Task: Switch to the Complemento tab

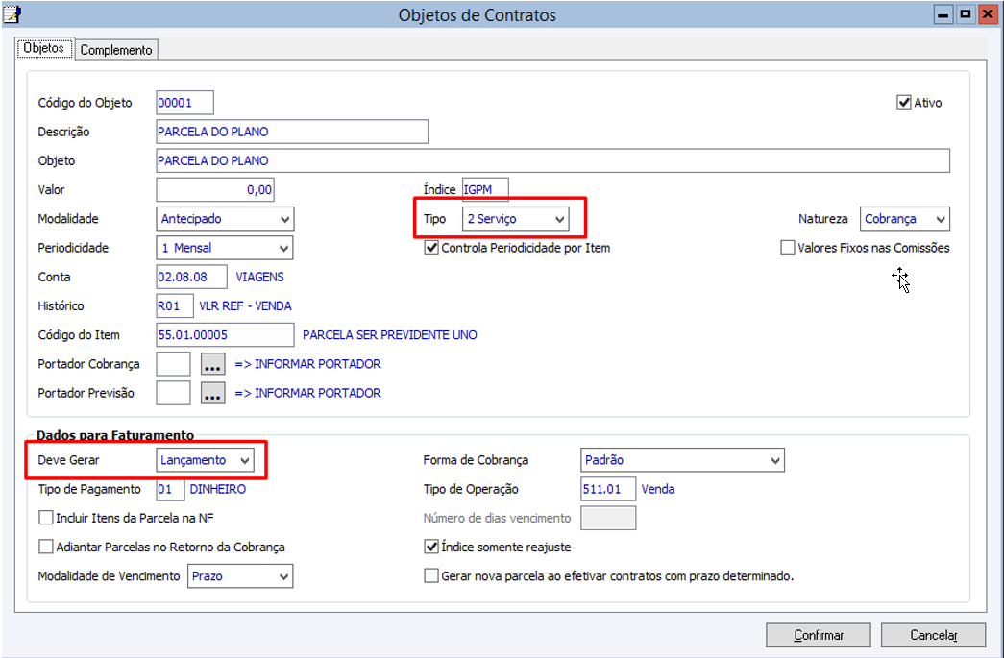Action: pyautogui.click(x=116, y=49)
